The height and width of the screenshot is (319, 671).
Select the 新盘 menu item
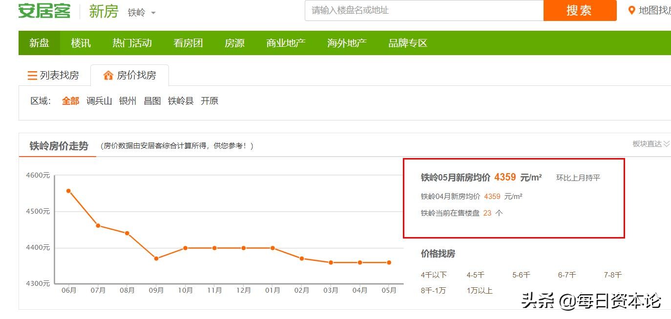[39, 43]
